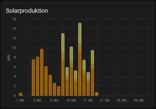This screenshot has width=156, height=109.
Task: Click the 25. Okt. x-axis label
Action: coord(122,101)
